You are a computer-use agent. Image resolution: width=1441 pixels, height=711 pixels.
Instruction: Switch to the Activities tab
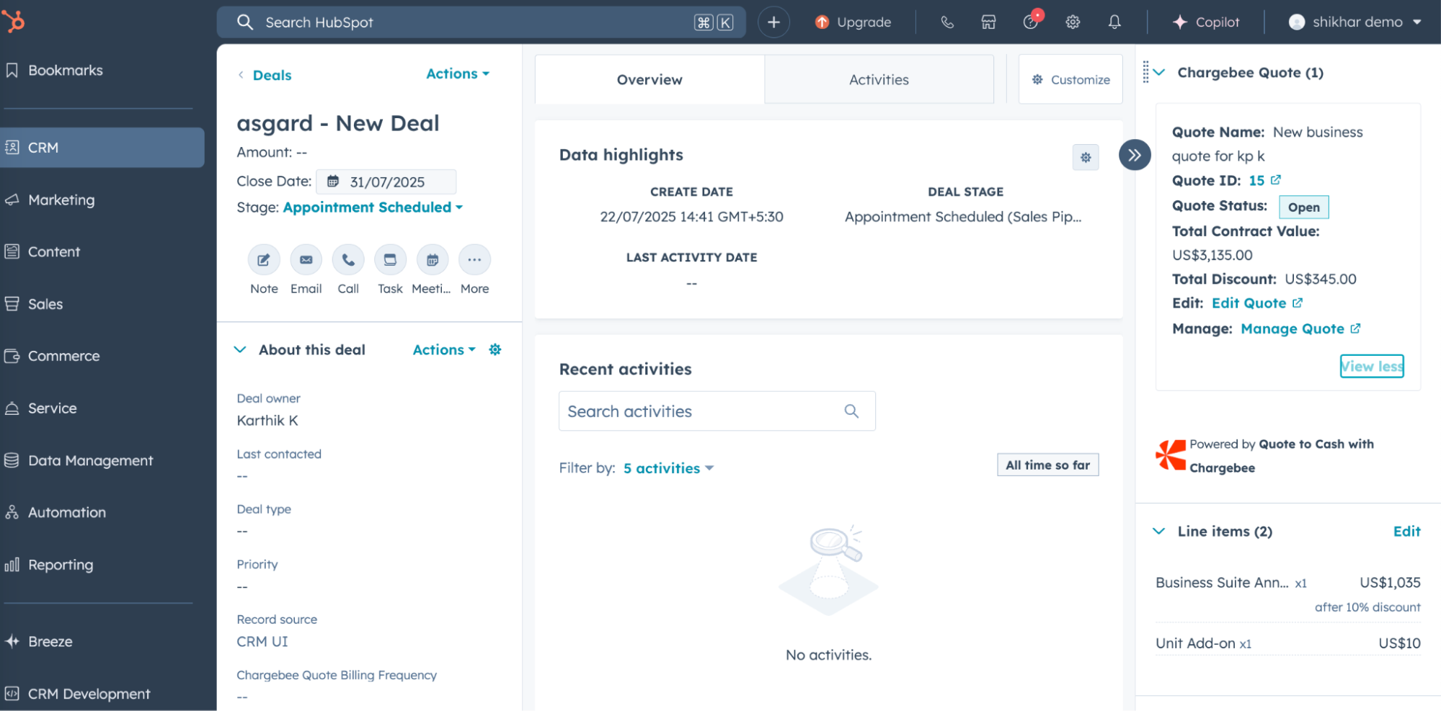click(x=878, y=80)
